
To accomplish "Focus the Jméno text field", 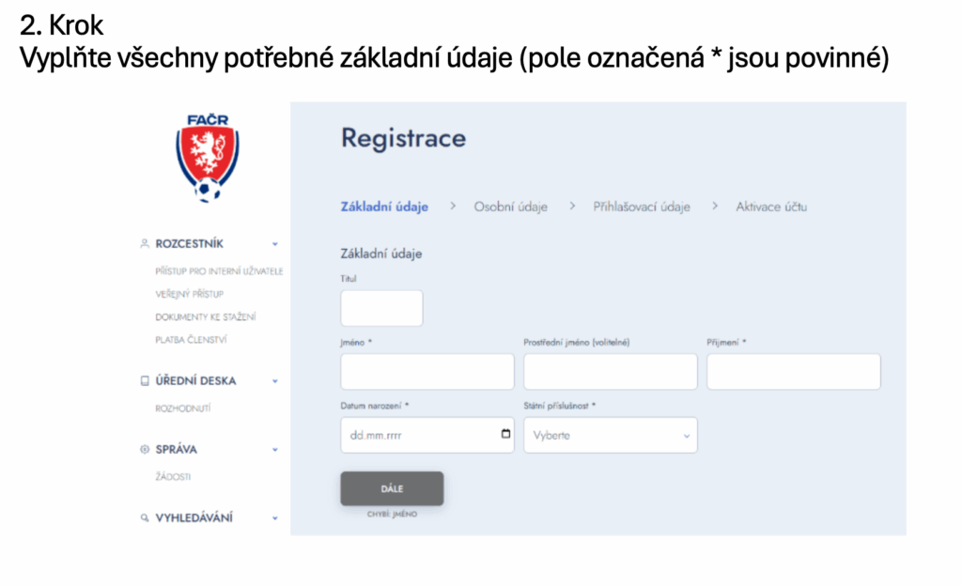I will click(427, 372).
